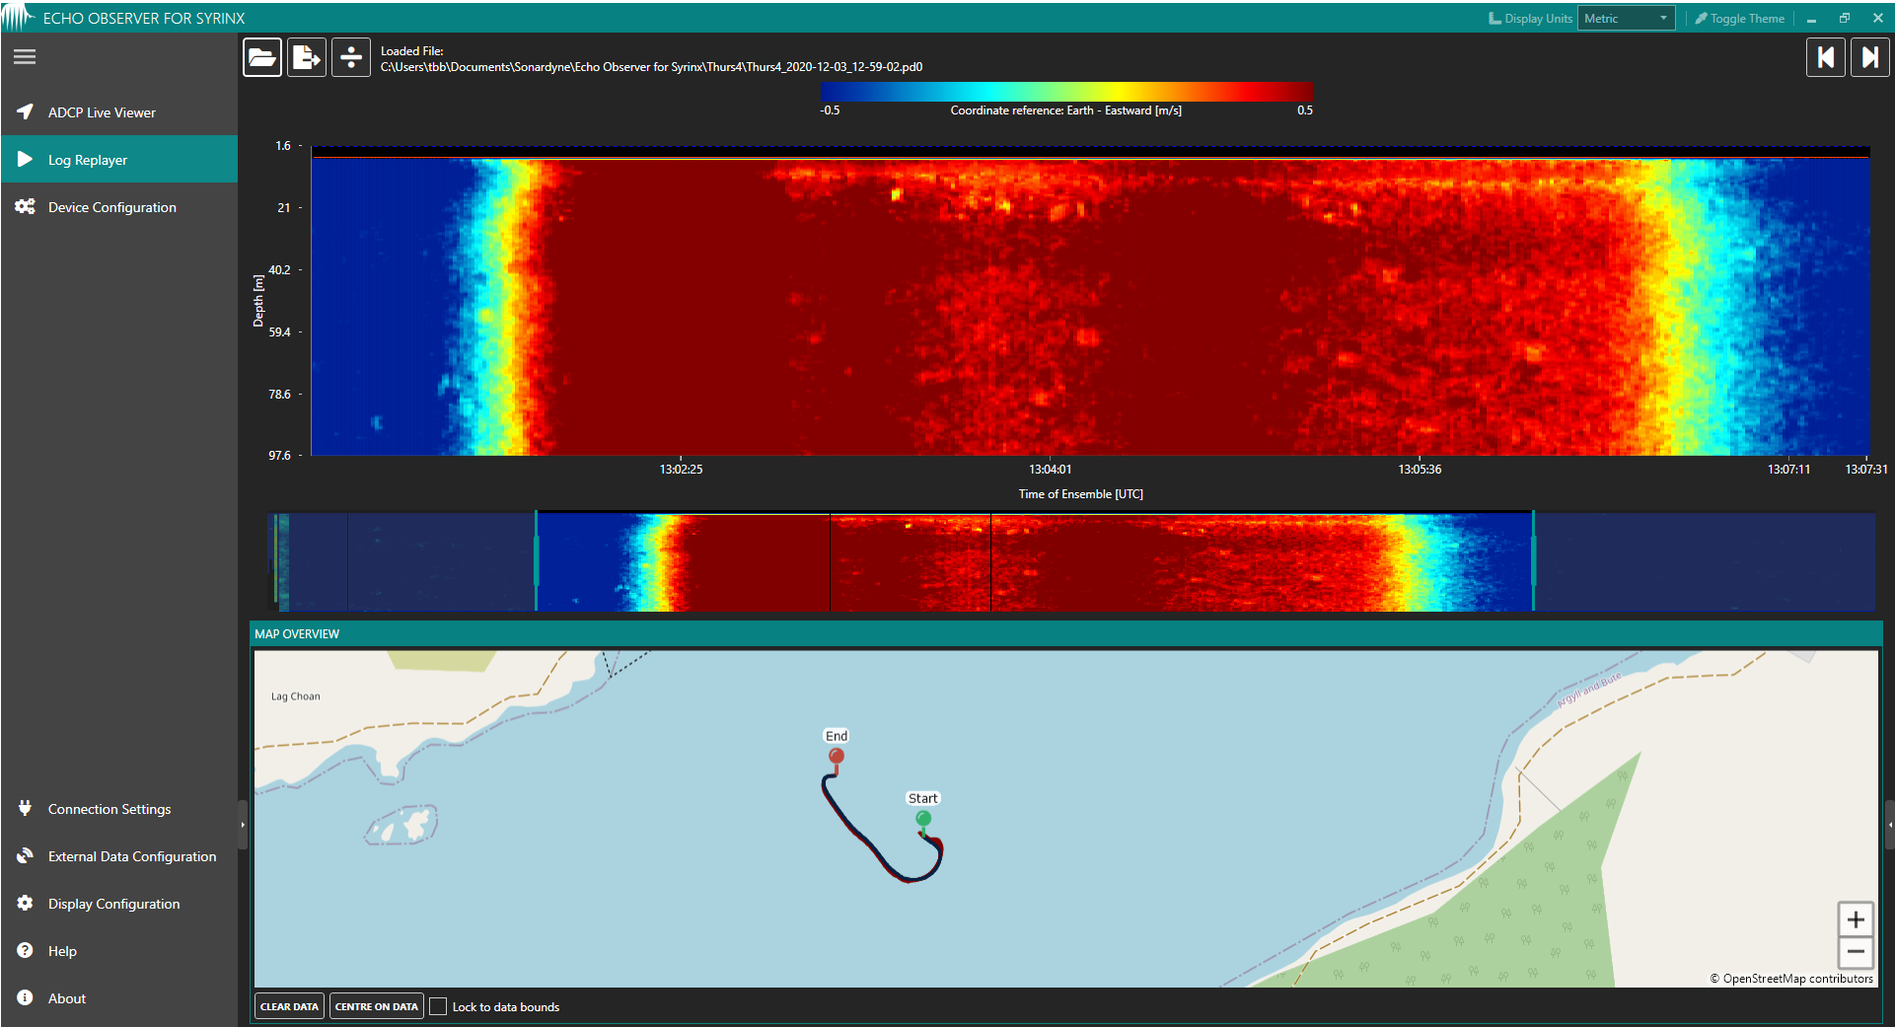Skip to the last ensemble
This screenshot has width=1895, height=1027.
(x=1870, y=56)
